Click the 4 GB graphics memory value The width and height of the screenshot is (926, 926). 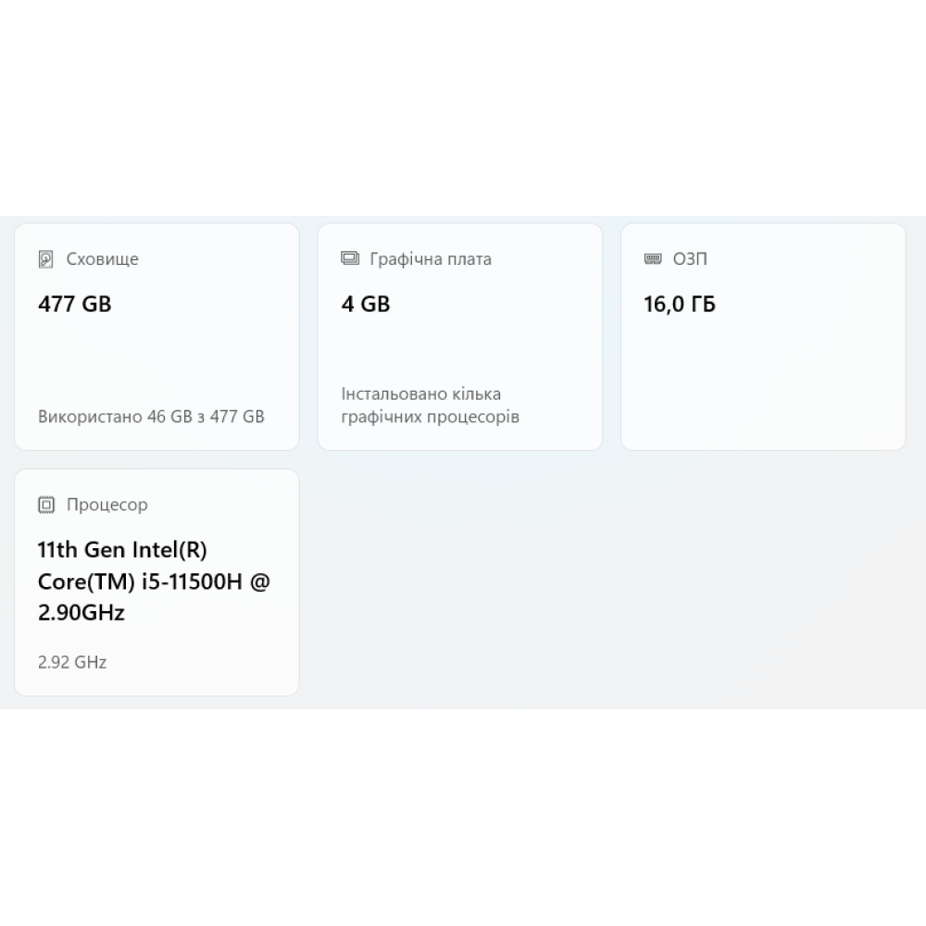click(x=366, y=305)
